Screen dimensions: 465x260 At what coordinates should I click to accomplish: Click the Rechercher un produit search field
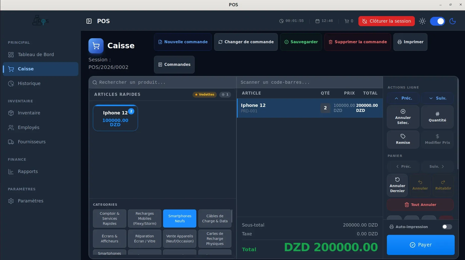coord(163,82)
